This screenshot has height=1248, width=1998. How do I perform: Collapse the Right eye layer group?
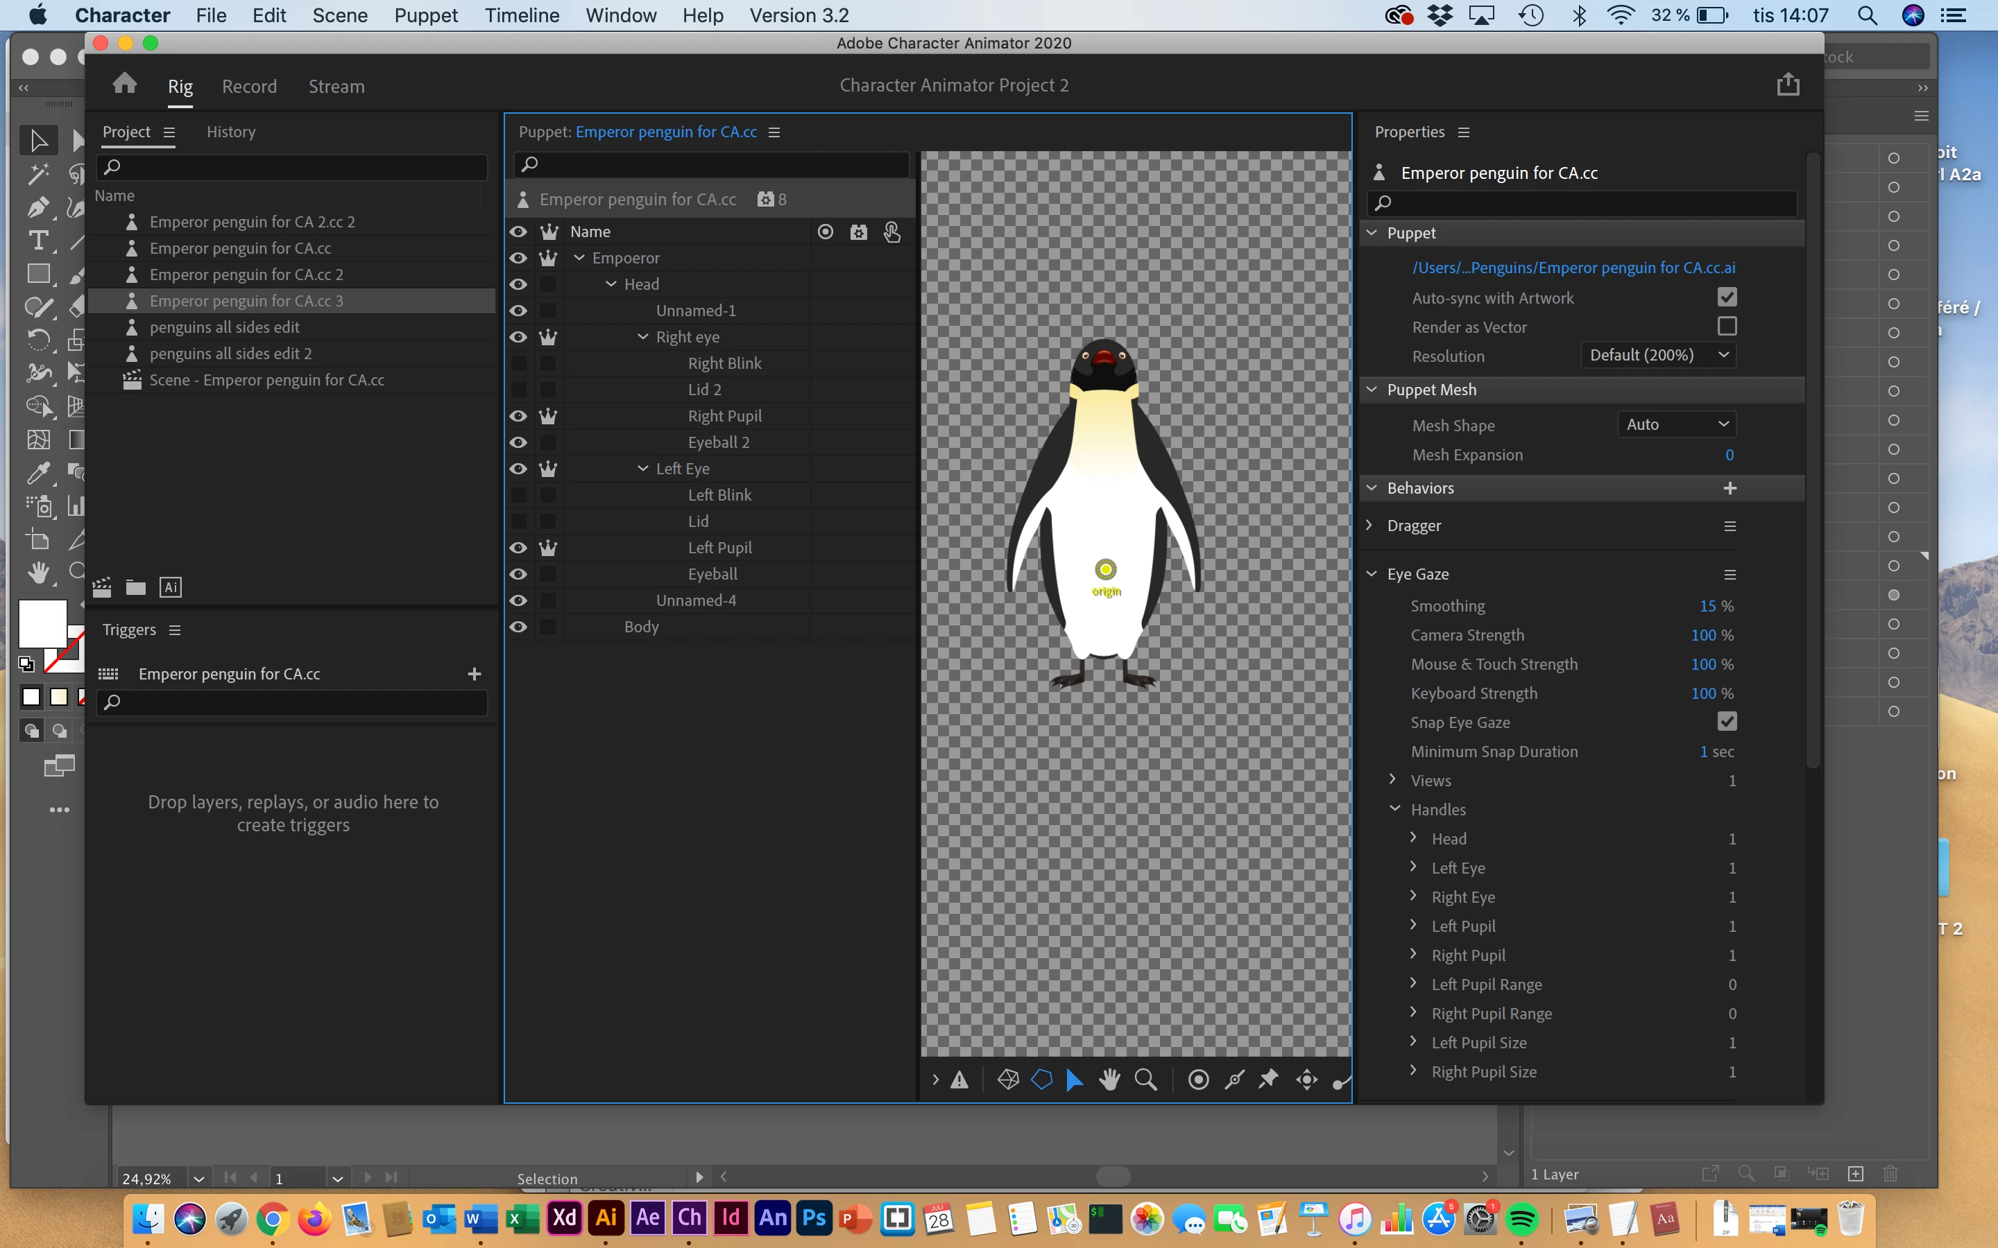(643, 337)
